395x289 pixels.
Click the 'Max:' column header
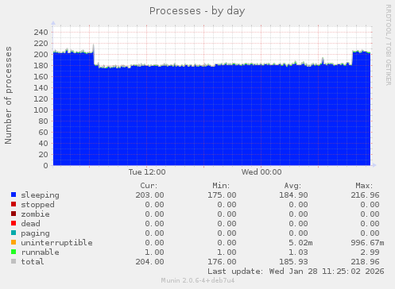click(x=364, y=186)
